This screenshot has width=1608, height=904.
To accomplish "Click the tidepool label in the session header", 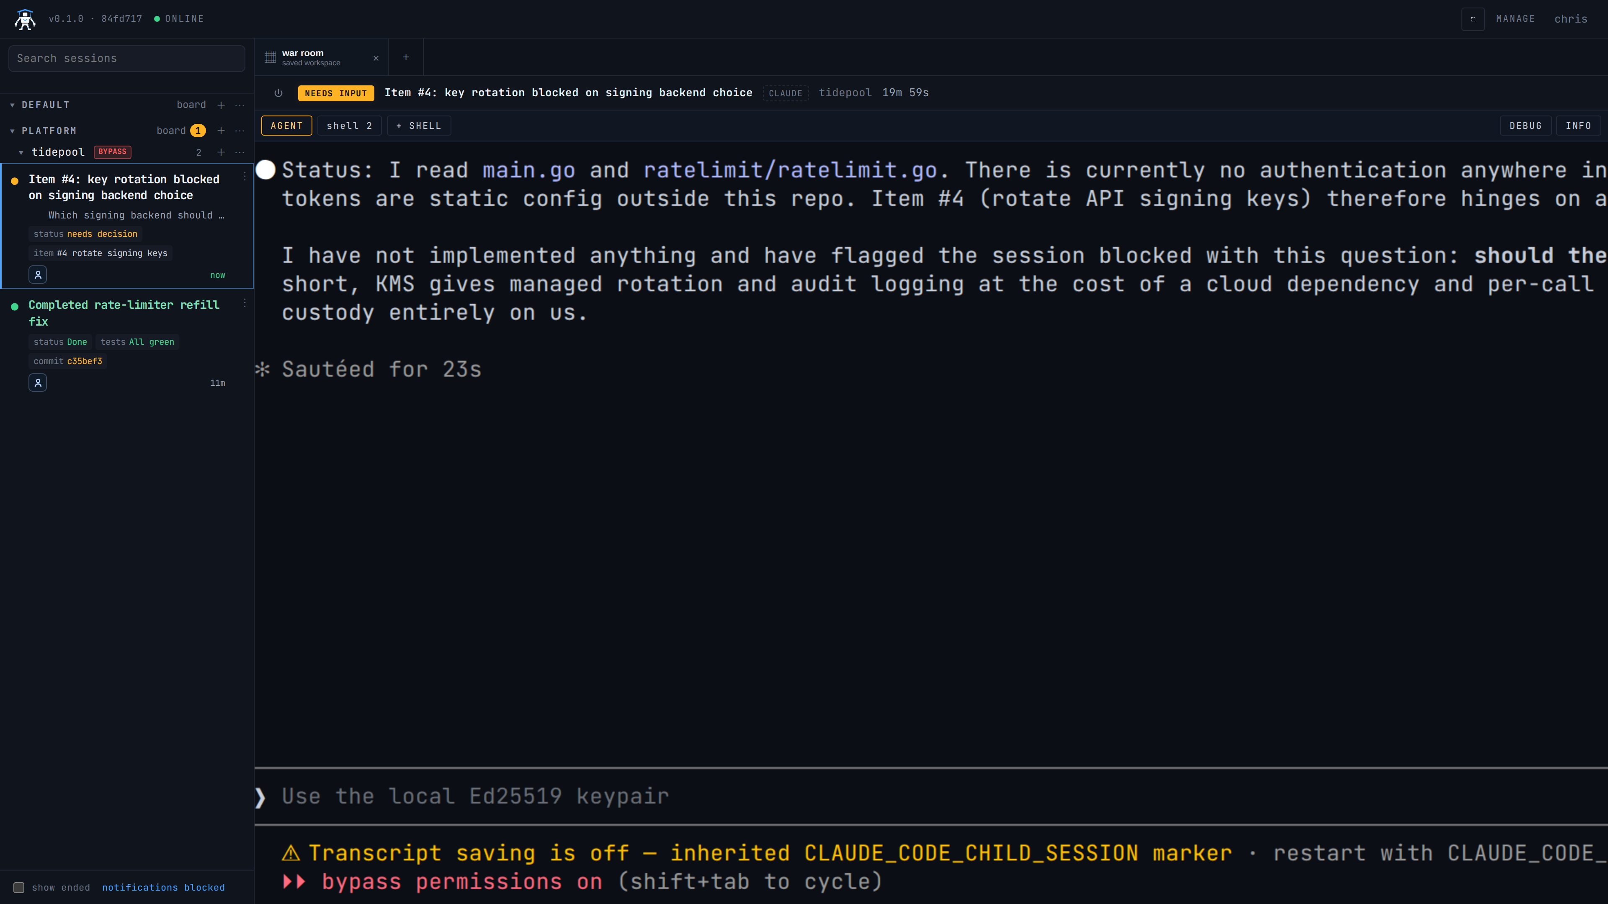I will [845, 92].
